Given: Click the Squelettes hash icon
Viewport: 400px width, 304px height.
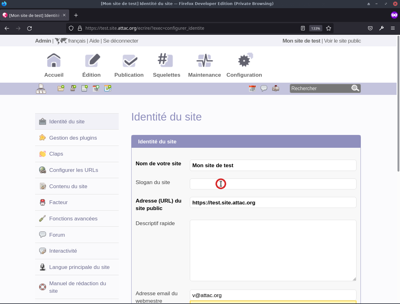Looking at the screenshot, I should click(x=165, y=60).
